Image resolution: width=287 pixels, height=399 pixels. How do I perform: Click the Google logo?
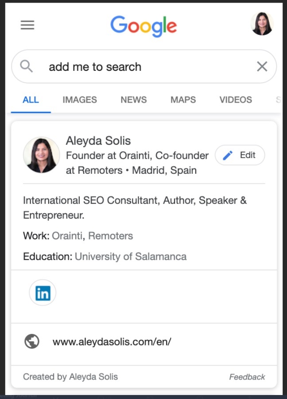[143, 26]
